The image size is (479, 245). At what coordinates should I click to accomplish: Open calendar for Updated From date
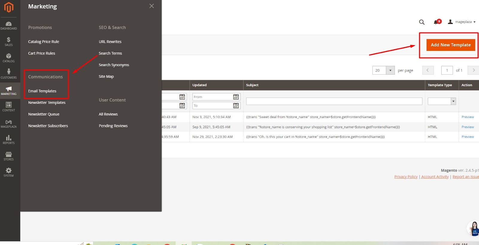pos(236,97)
